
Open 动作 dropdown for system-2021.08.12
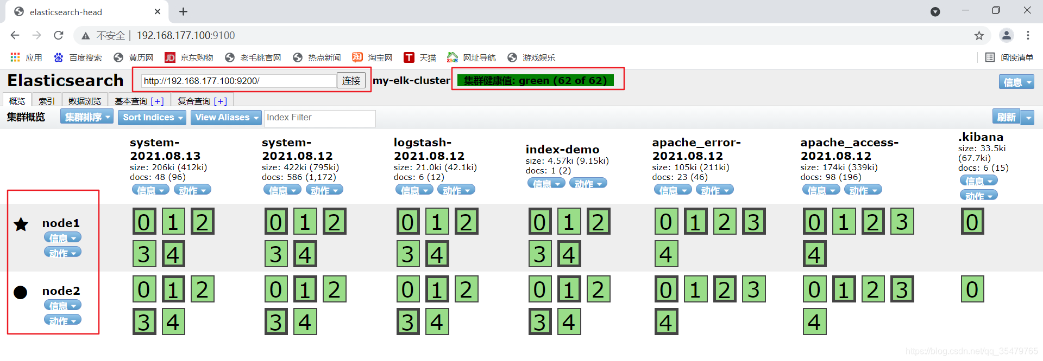point(324,190)
